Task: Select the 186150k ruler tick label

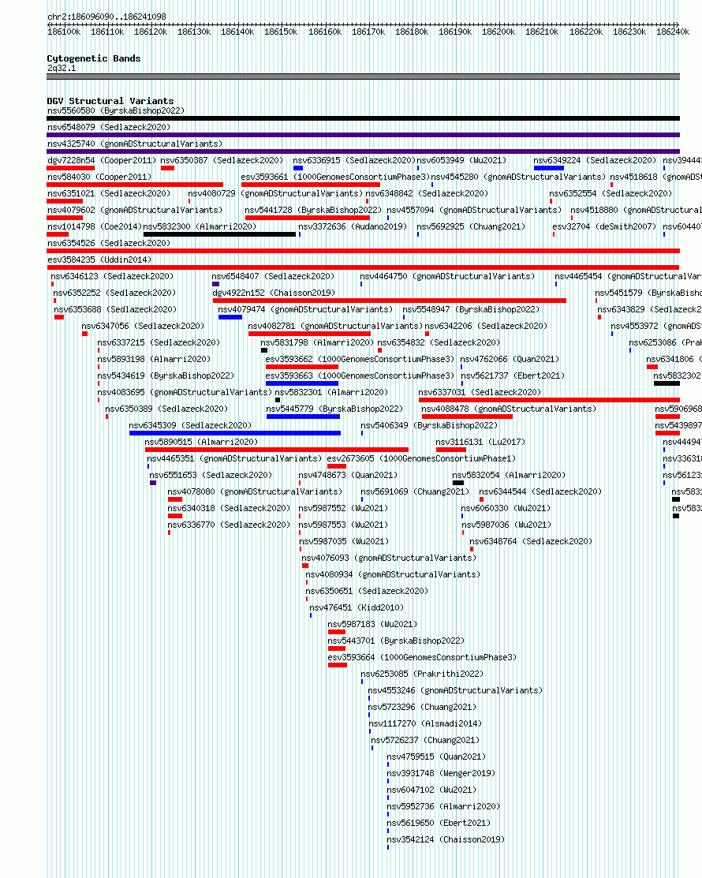Action: (x=281, y=32)
